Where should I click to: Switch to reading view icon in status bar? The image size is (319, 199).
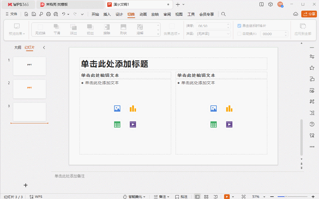pos(216,197)
